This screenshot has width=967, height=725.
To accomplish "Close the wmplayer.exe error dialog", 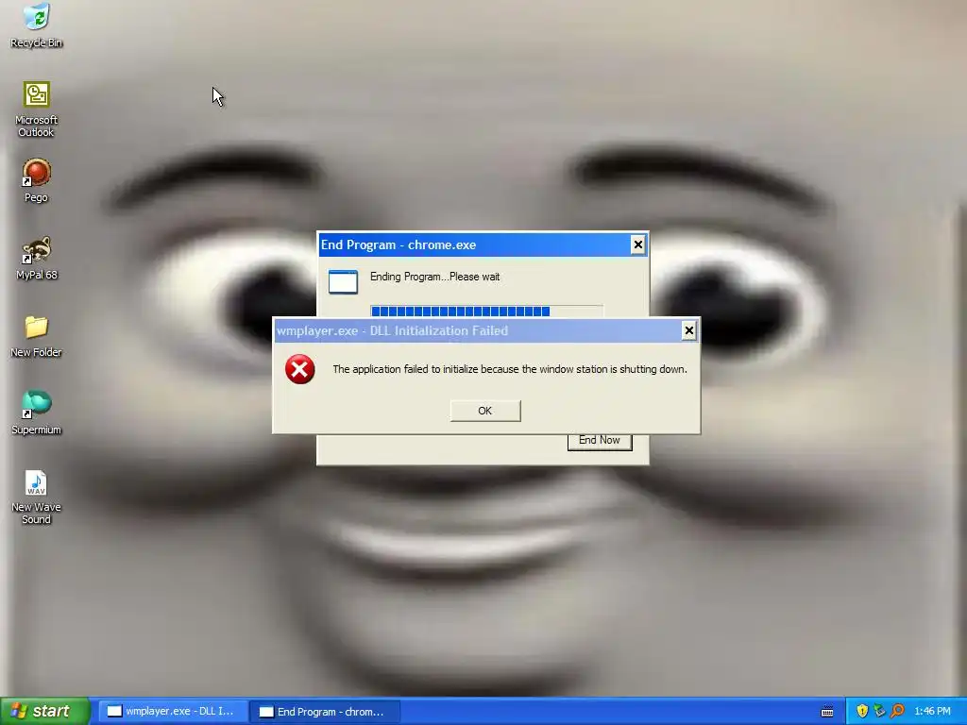I will [688, 331].
